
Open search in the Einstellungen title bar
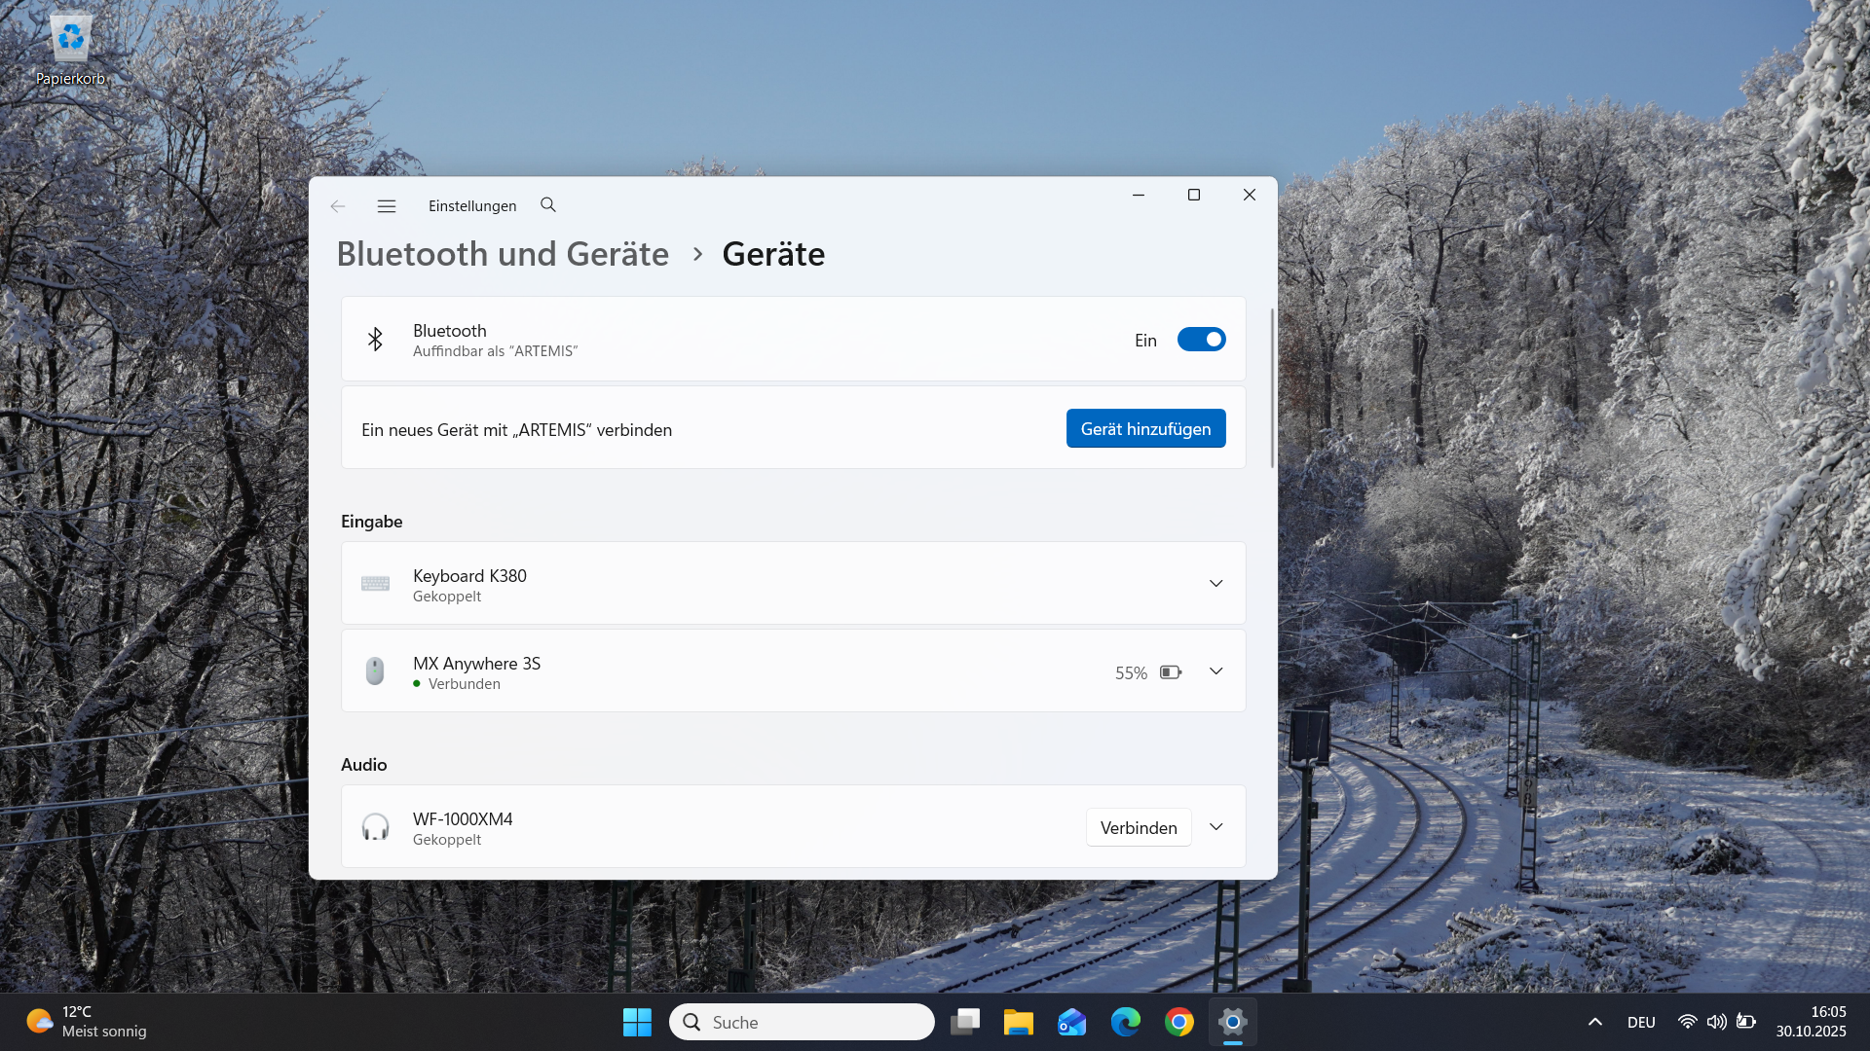(x=548, y=205)
